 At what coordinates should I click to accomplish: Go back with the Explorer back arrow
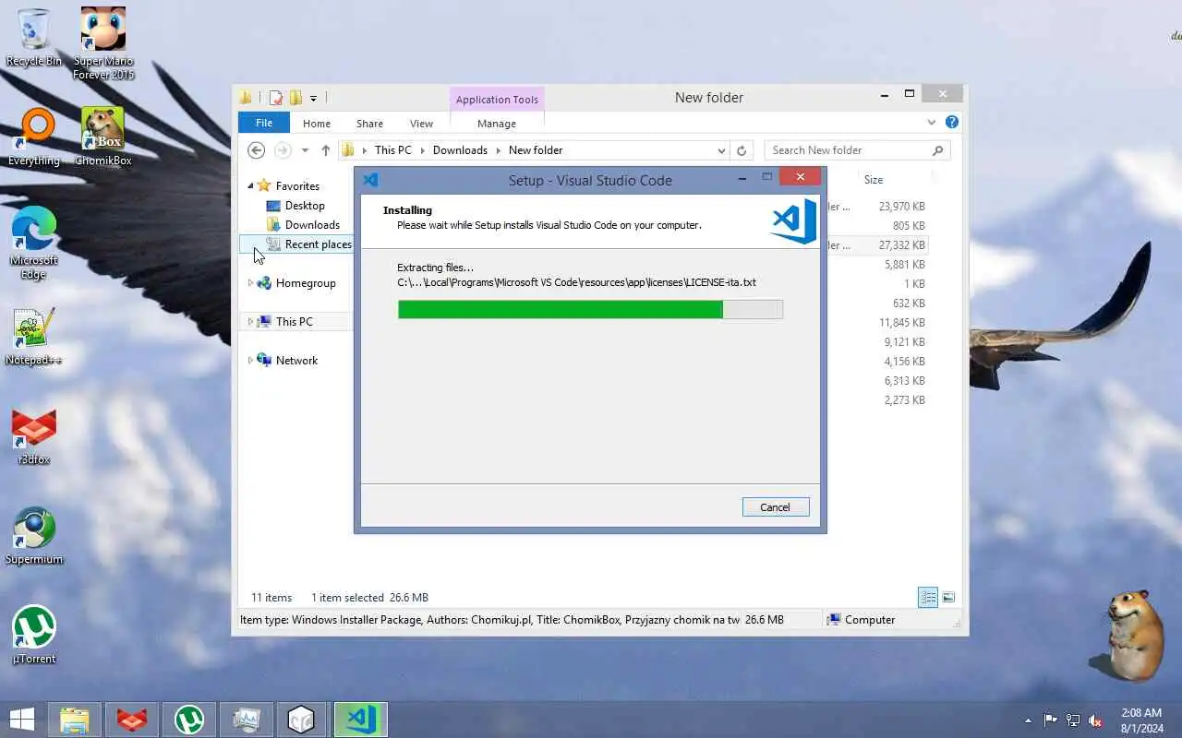[257, 150]
